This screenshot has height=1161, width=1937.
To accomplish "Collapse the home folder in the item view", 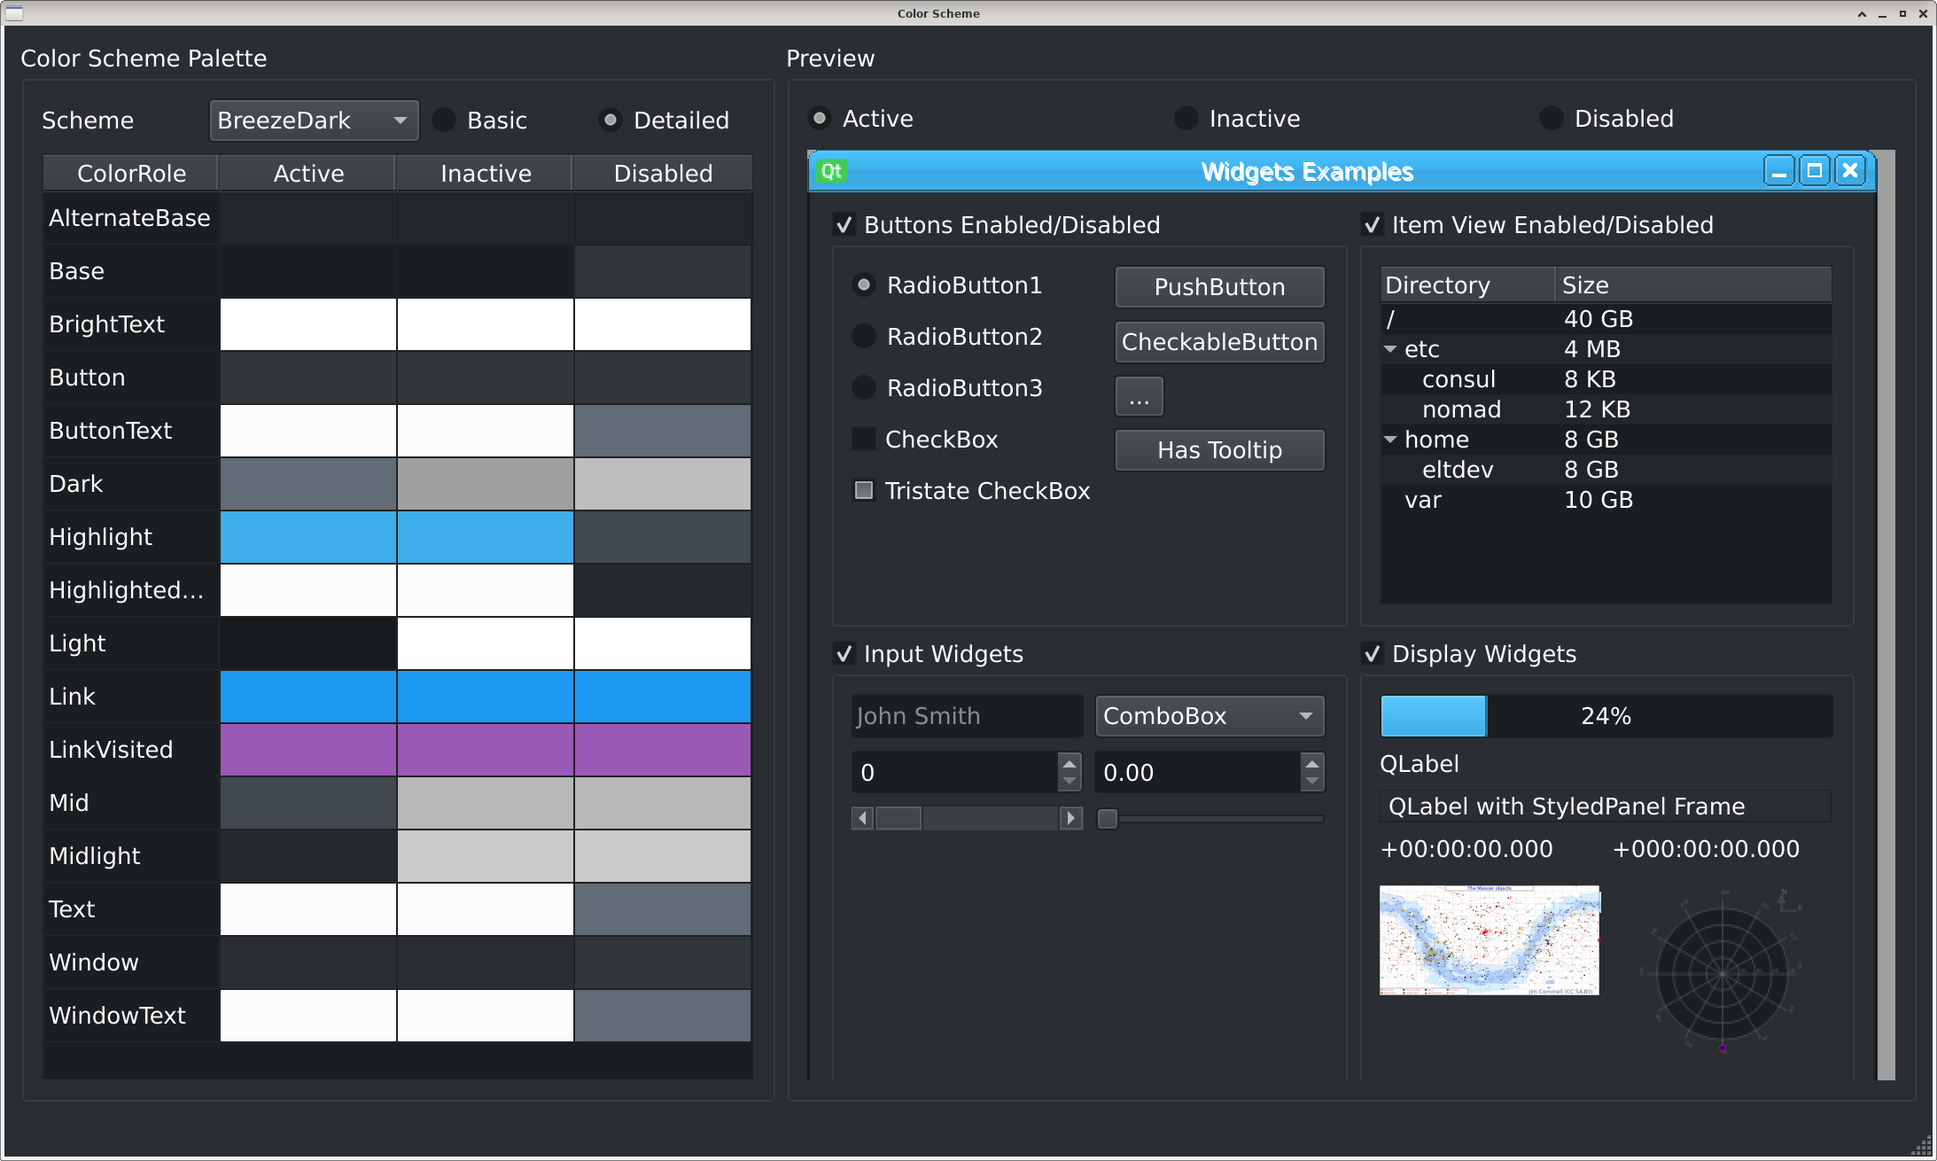I will coord(1391,439).
